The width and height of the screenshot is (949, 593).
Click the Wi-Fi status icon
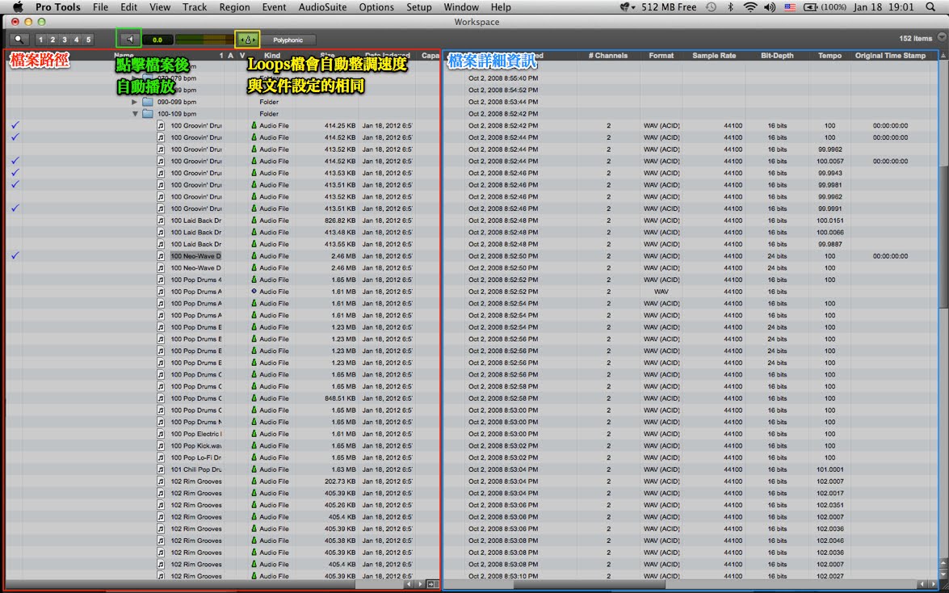750,7
